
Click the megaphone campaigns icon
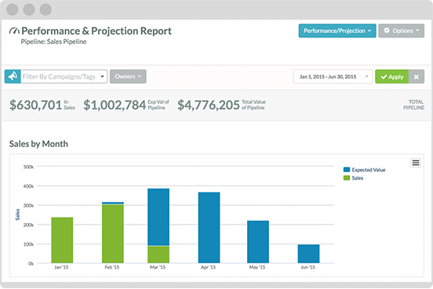point(13,76)
